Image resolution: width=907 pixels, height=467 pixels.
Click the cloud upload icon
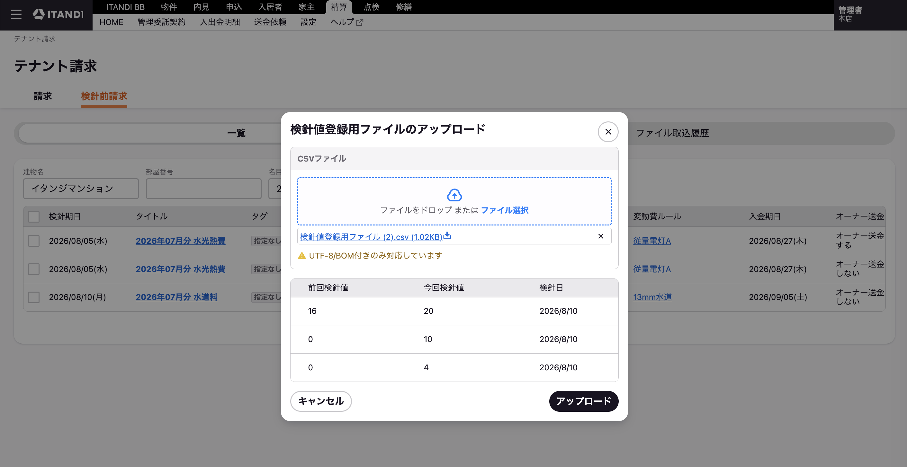pos(454,195)
